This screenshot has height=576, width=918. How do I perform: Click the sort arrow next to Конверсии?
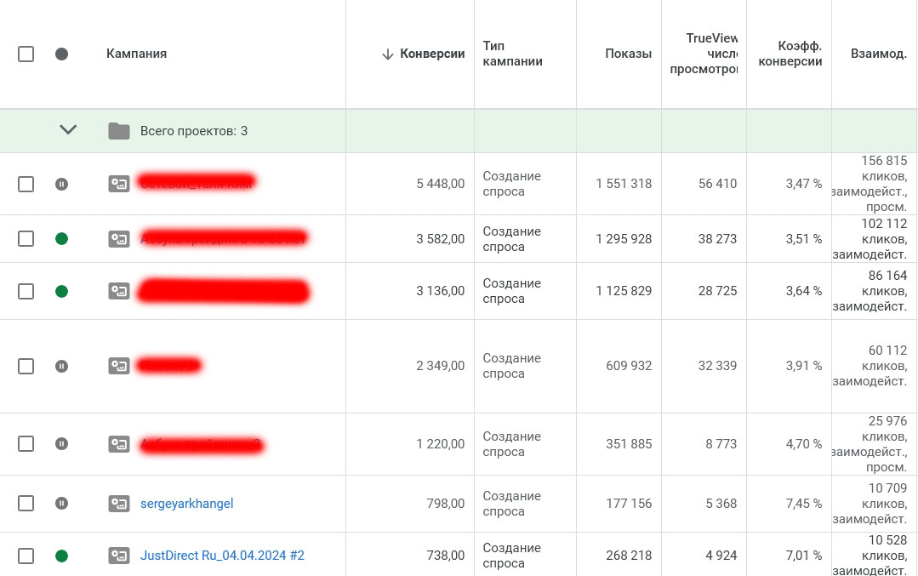[387, 54]
